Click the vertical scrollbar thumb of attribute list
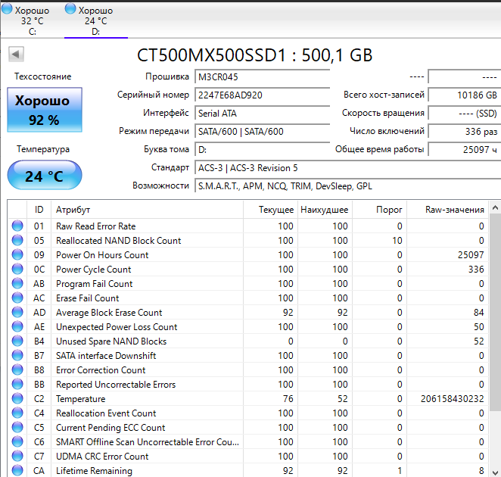The width and height of the screenshot is (501, 477). tap(495, 313)
